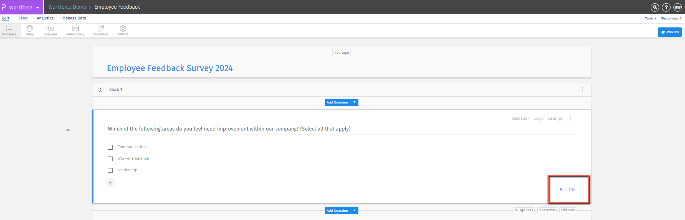Check the Work-life balance checkbox
Screen dimensions: 685x220
pos(110,159)
